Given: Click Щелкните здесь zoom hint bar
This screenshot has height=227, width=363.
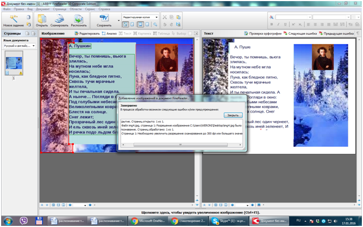Looking at the screenshot, I should click(200, 212).
